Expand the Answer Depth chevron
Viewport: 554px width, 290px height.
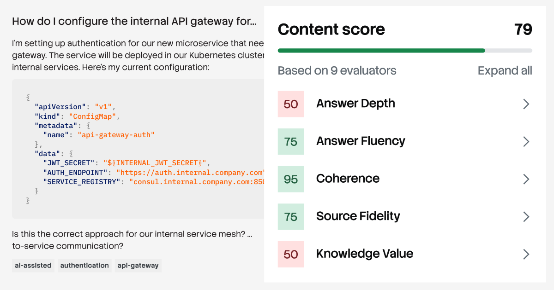[x=526, y=104]
